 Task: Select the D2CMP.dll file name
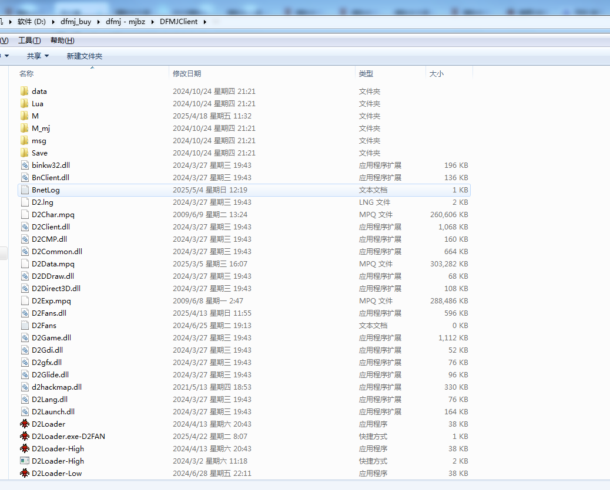(x=49, y=239)
